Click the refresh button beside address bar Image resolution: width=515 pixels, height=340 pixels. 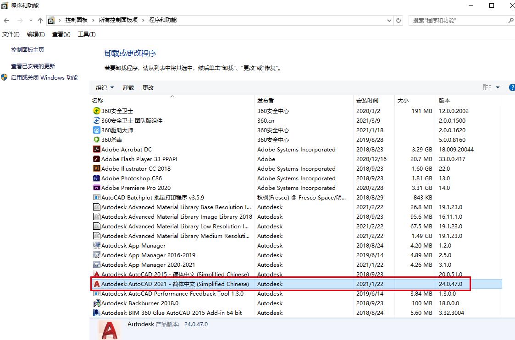point(399,20)
